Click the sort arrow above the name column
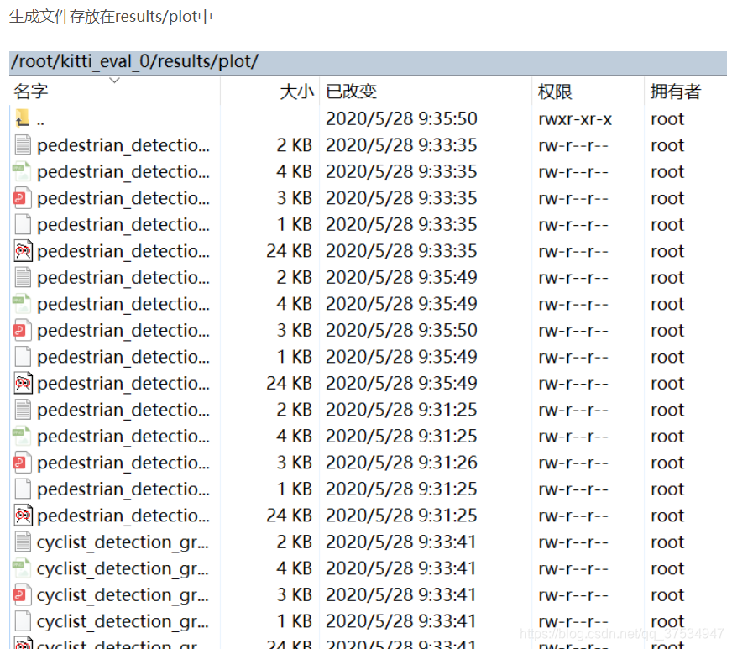This screenshot has width=732, height=649. coord(114,81)
